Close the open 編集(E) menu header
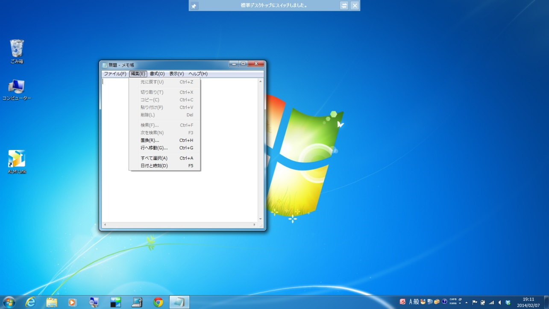Viewport: 549px width, 309px height. coord(138,74)
